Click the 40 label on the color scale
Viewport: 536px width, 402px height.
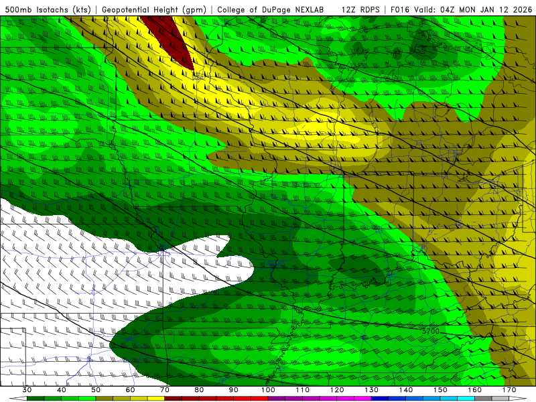tap(62, 390)
